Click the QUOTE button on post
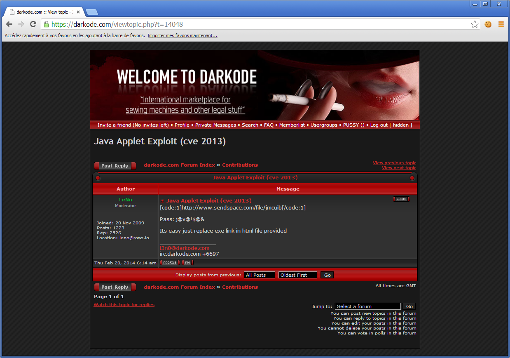The image size is (510, 358). point(401,199)
